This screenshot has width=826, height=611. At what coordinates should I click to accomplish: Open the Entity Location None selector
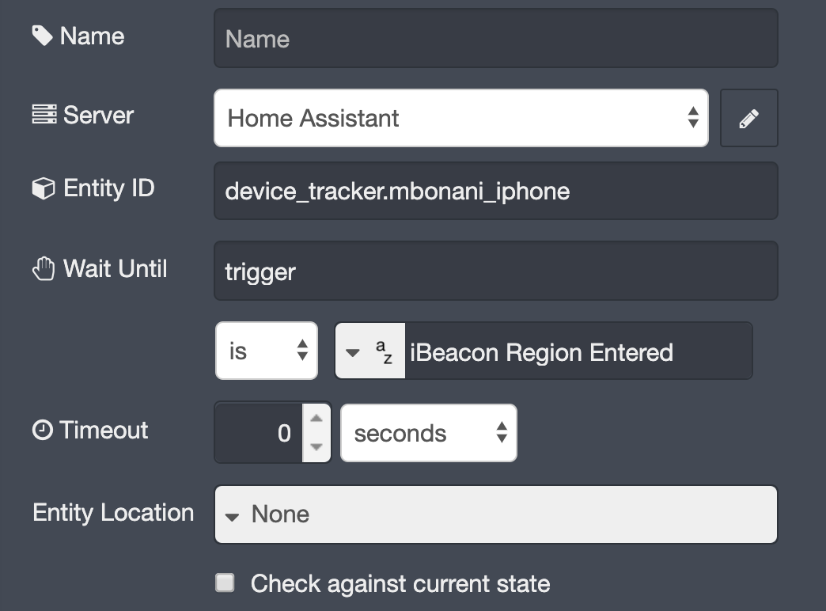tap(495, 514)
